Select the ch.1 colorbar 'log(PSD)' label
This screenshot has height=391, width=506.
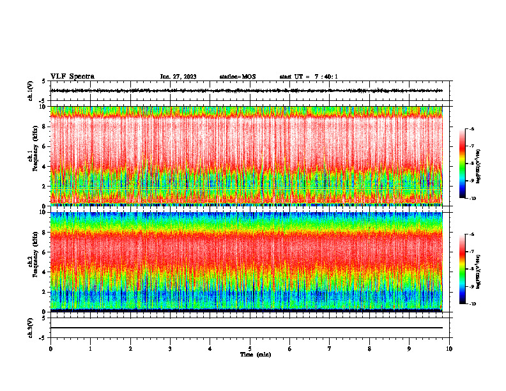click(479, 167)
